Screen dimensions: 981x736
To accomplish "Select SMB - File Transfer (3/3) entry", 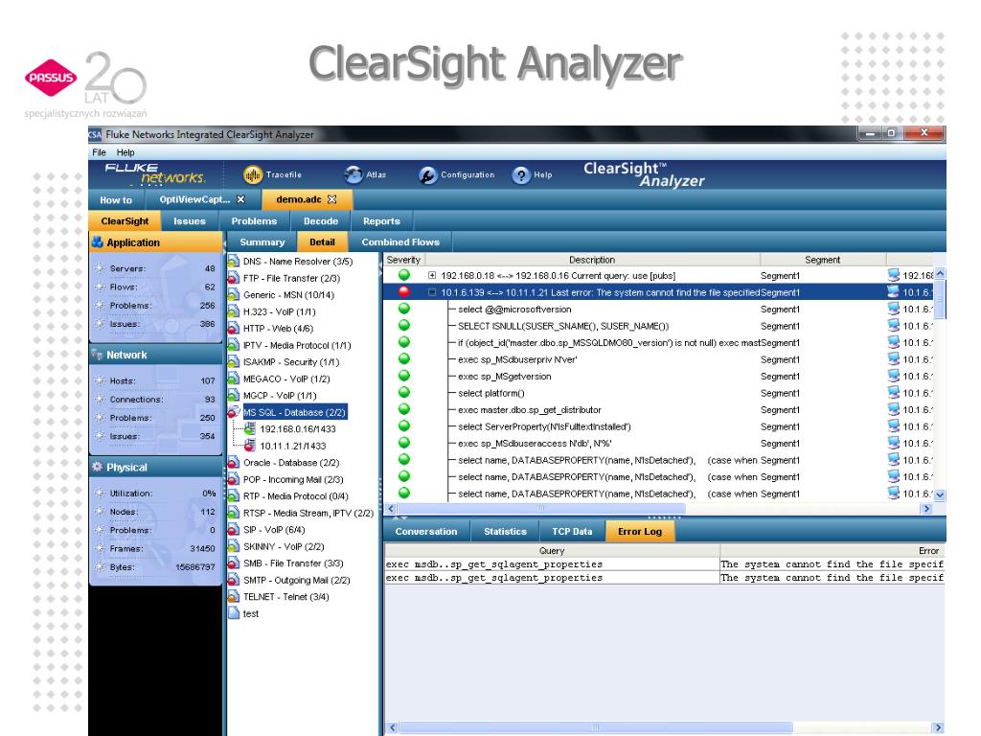I will [293, 563].
